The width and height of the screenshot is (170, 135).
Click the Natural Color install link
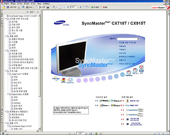(135, 101)
